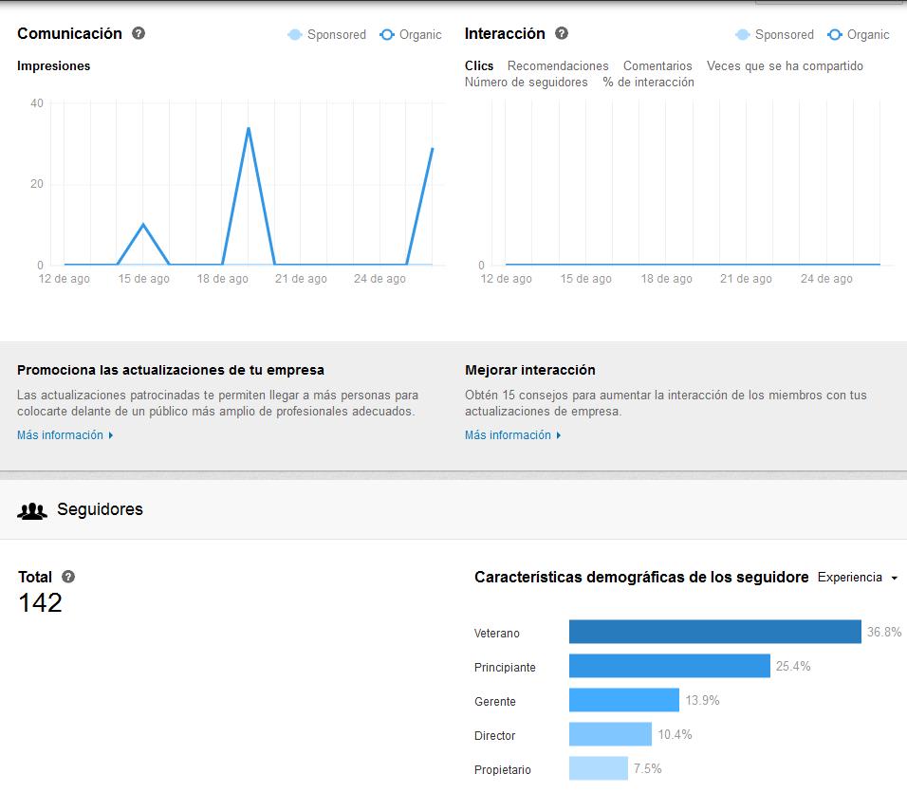This screenshot has width=907, height=792.
Task: Select the Clics metric tab
Action: pos(479,66)
